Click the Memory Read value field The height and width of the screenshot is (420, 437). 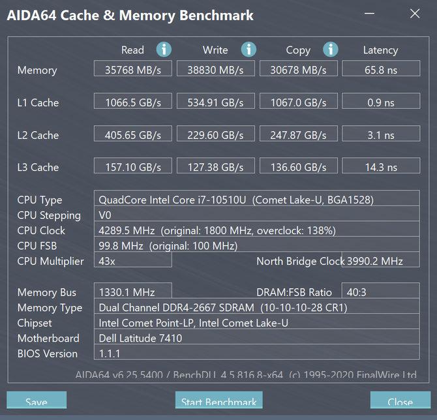click(132, 69)
